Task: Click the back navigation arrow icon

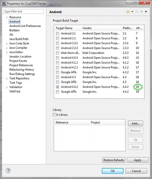Action: click(128, 12)
